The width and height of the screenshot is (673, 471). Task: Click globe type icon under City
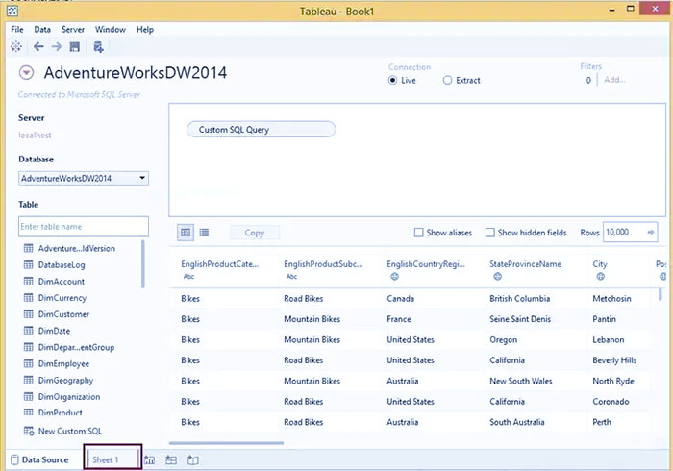click(x=601, y=277)
